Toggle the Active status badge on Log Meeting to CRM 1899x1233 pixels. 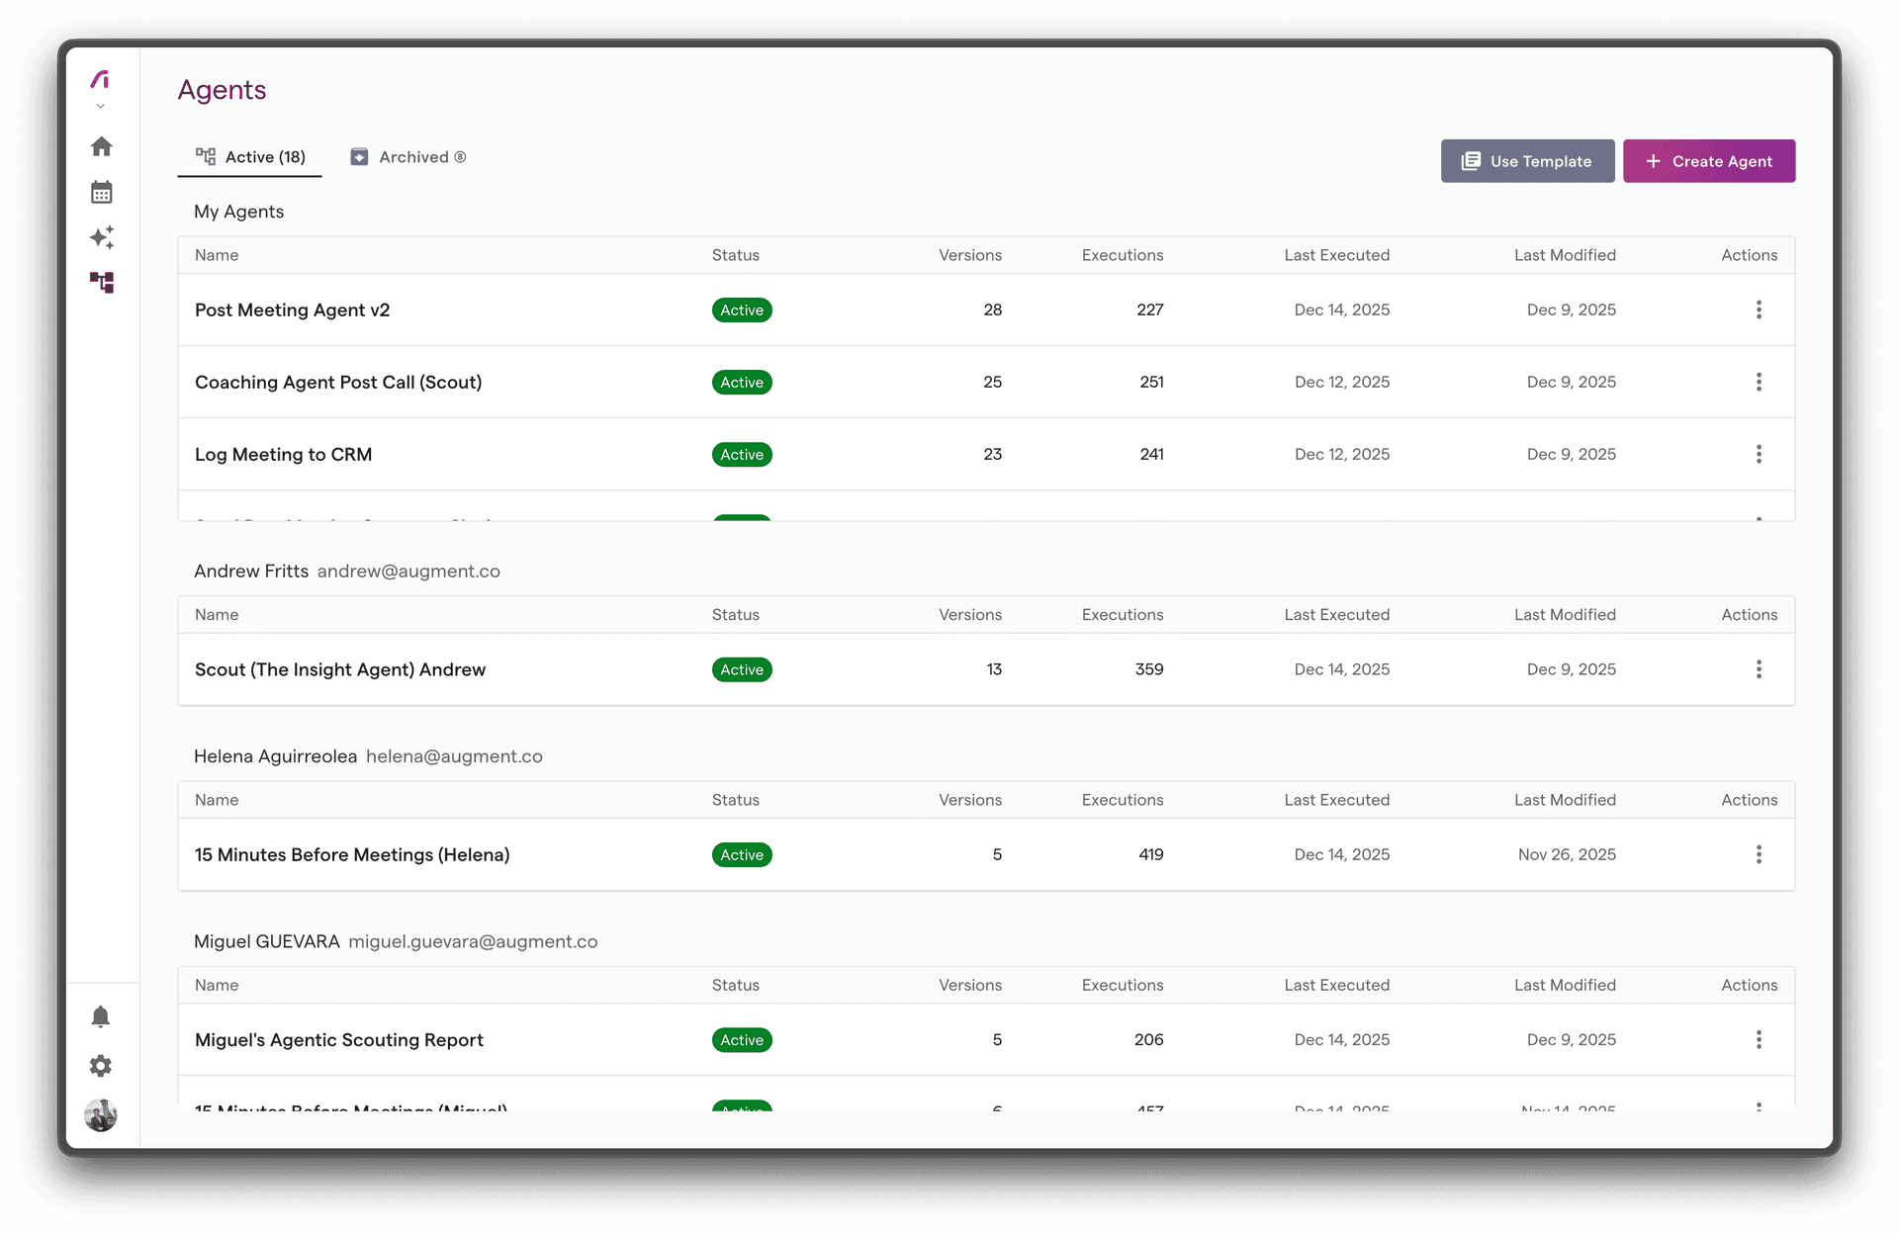pos(742,454)
